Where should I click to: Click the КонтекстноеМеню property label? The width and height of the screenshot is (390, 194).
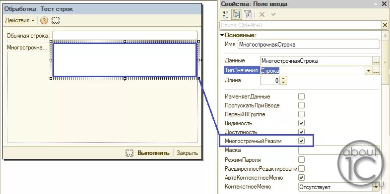[248, 187]
